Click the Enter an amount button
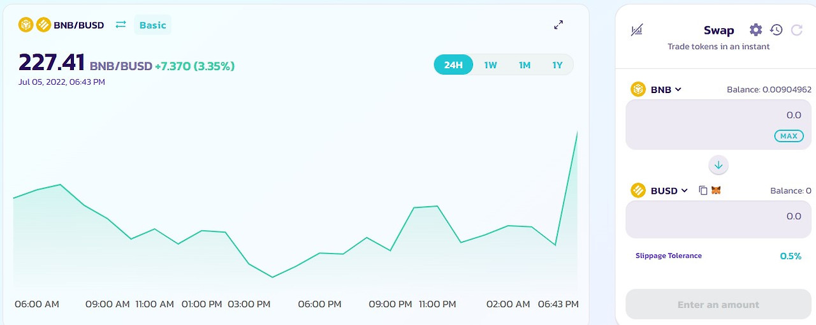This screenshot has height=325, width=816. click(x=718, y=305)
